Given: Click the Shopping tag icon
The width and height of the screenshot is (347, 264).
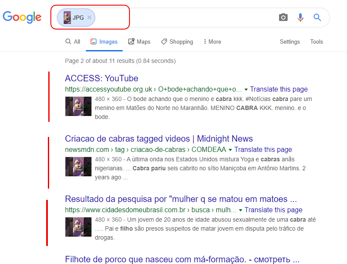Looking at the screenshot, I should click(x=164, y=42).
